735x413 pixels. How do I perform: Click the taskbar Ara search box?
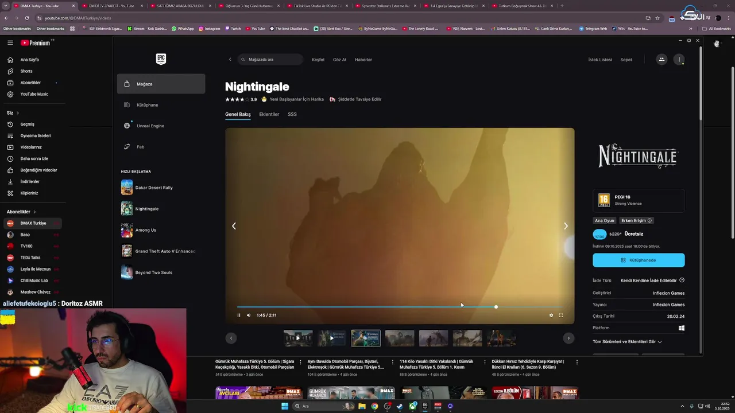(324, 406)
